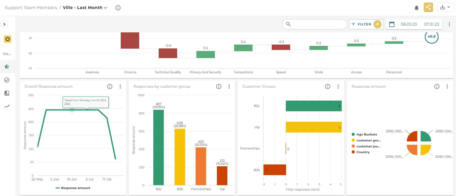Image resolution: width=456 pixels, height=196 pixels.
Task: Open Customer Groups widget options menu
Action: pyautogui.click(x=338, y=86)
